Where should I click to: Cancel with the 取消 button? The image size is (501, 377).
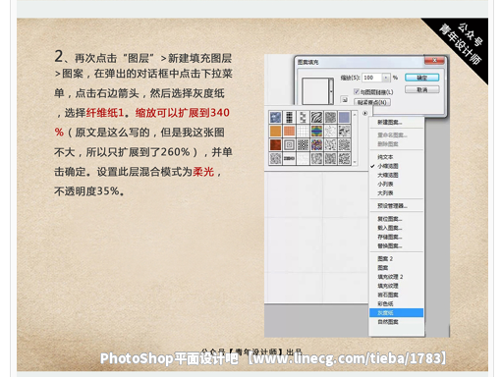422,89
